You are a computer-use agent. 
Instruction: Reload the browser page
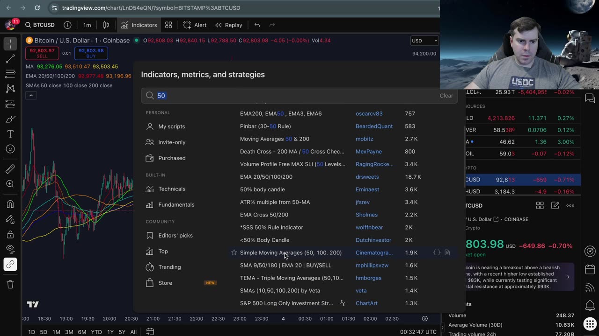point(37,8)
